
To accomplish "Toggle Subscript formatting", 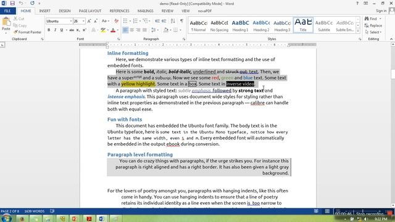I will pyautogui.click(x=78, y=30).
